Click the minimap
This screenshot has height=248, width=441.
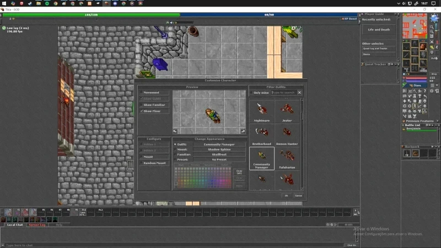tap(415, 26)
